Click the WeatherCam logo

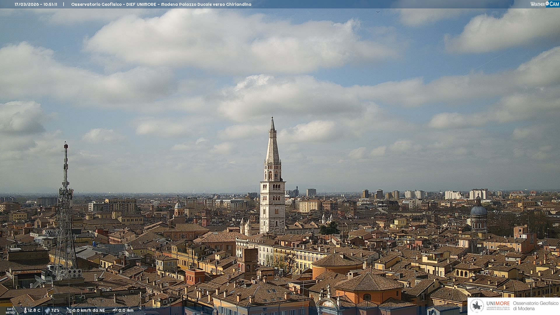(545, 4)
